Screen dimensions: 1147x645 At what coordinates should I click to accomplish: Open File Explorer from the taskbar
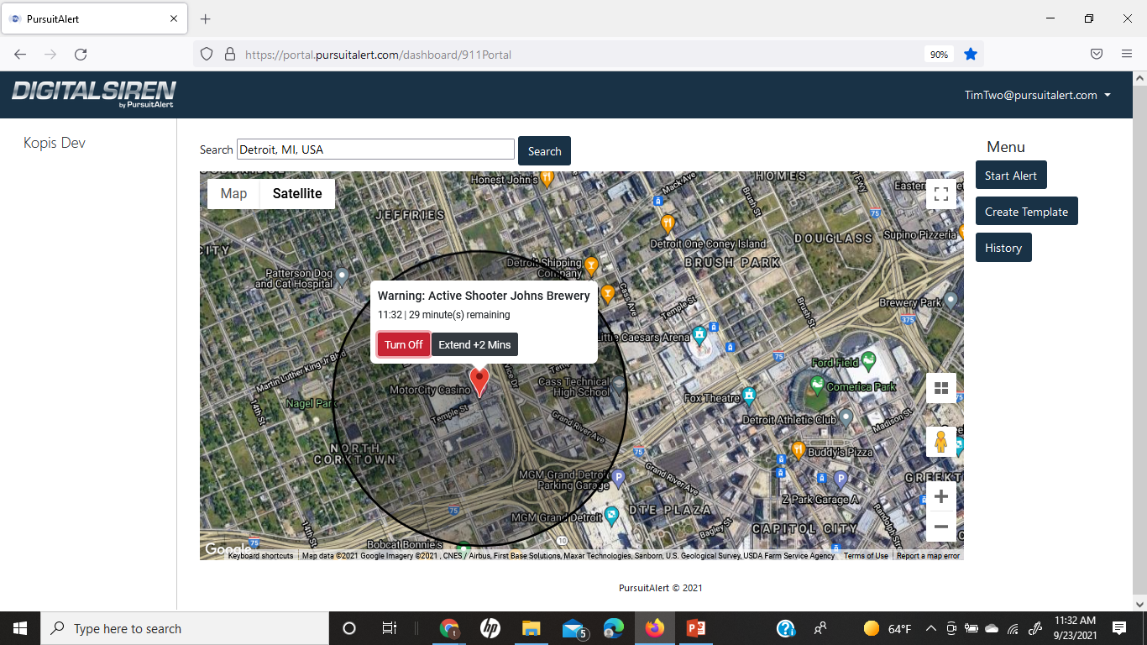(531, 628)
